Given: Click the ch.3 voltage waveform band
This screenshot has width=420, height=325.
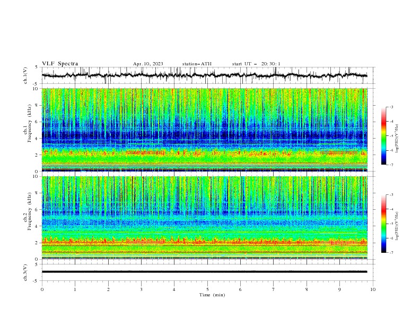Looking at the screenshot, I should click(204, 272).
